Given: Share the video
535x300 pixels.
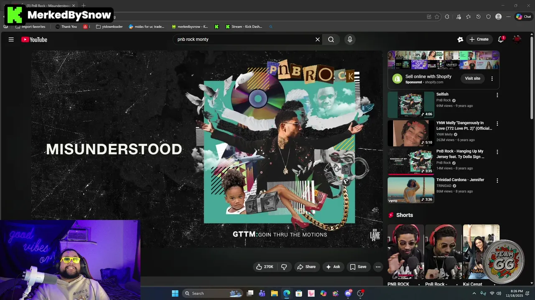Looking at the screenshot, I should pyautogui.click(x=306, y=267).
